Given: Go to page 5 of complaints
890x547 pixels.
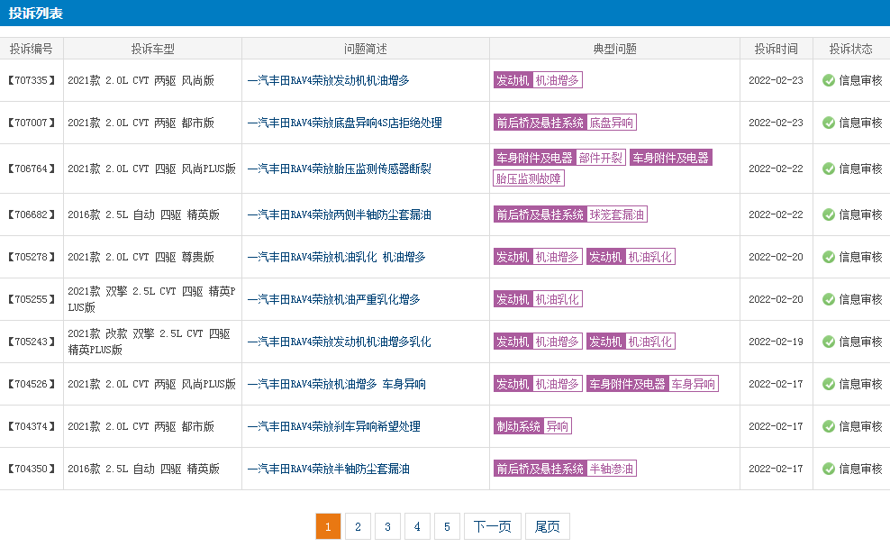Looking at the screenshot, I should click(447, 526).
